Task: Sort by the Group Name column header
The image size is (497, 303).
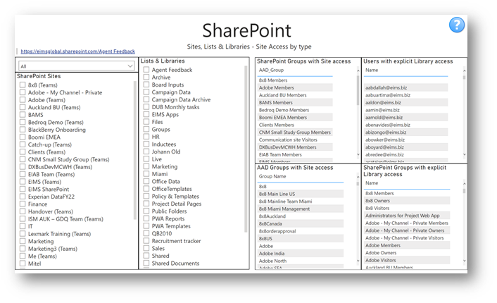Action: (x=272, y=176)
